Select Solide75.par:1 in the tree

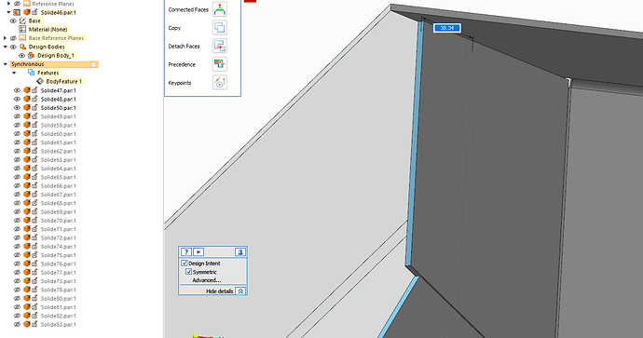[x=58, y=255]
